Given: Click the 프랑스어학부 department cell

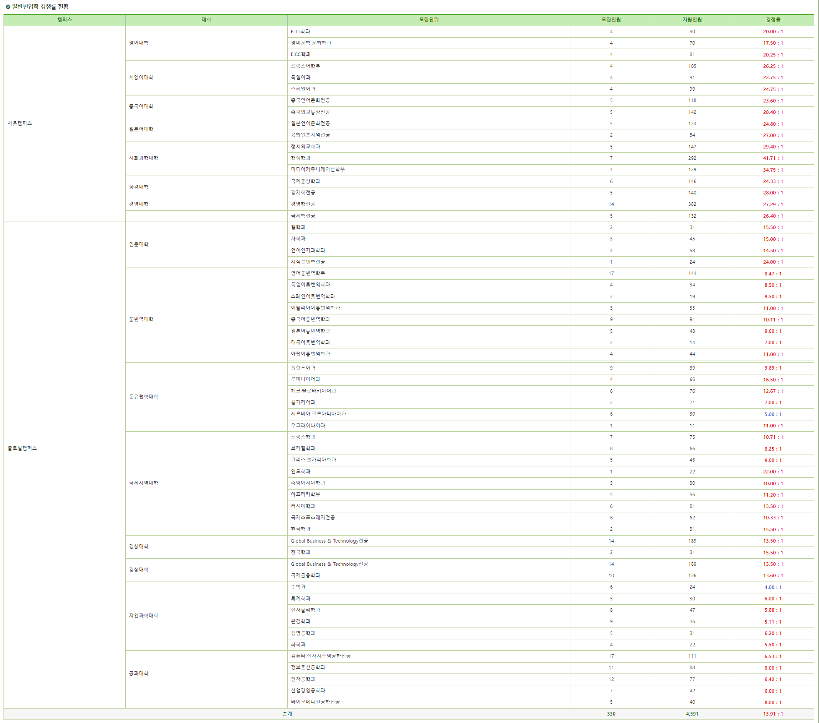Looking at the screenshot, I should (429, 66).
